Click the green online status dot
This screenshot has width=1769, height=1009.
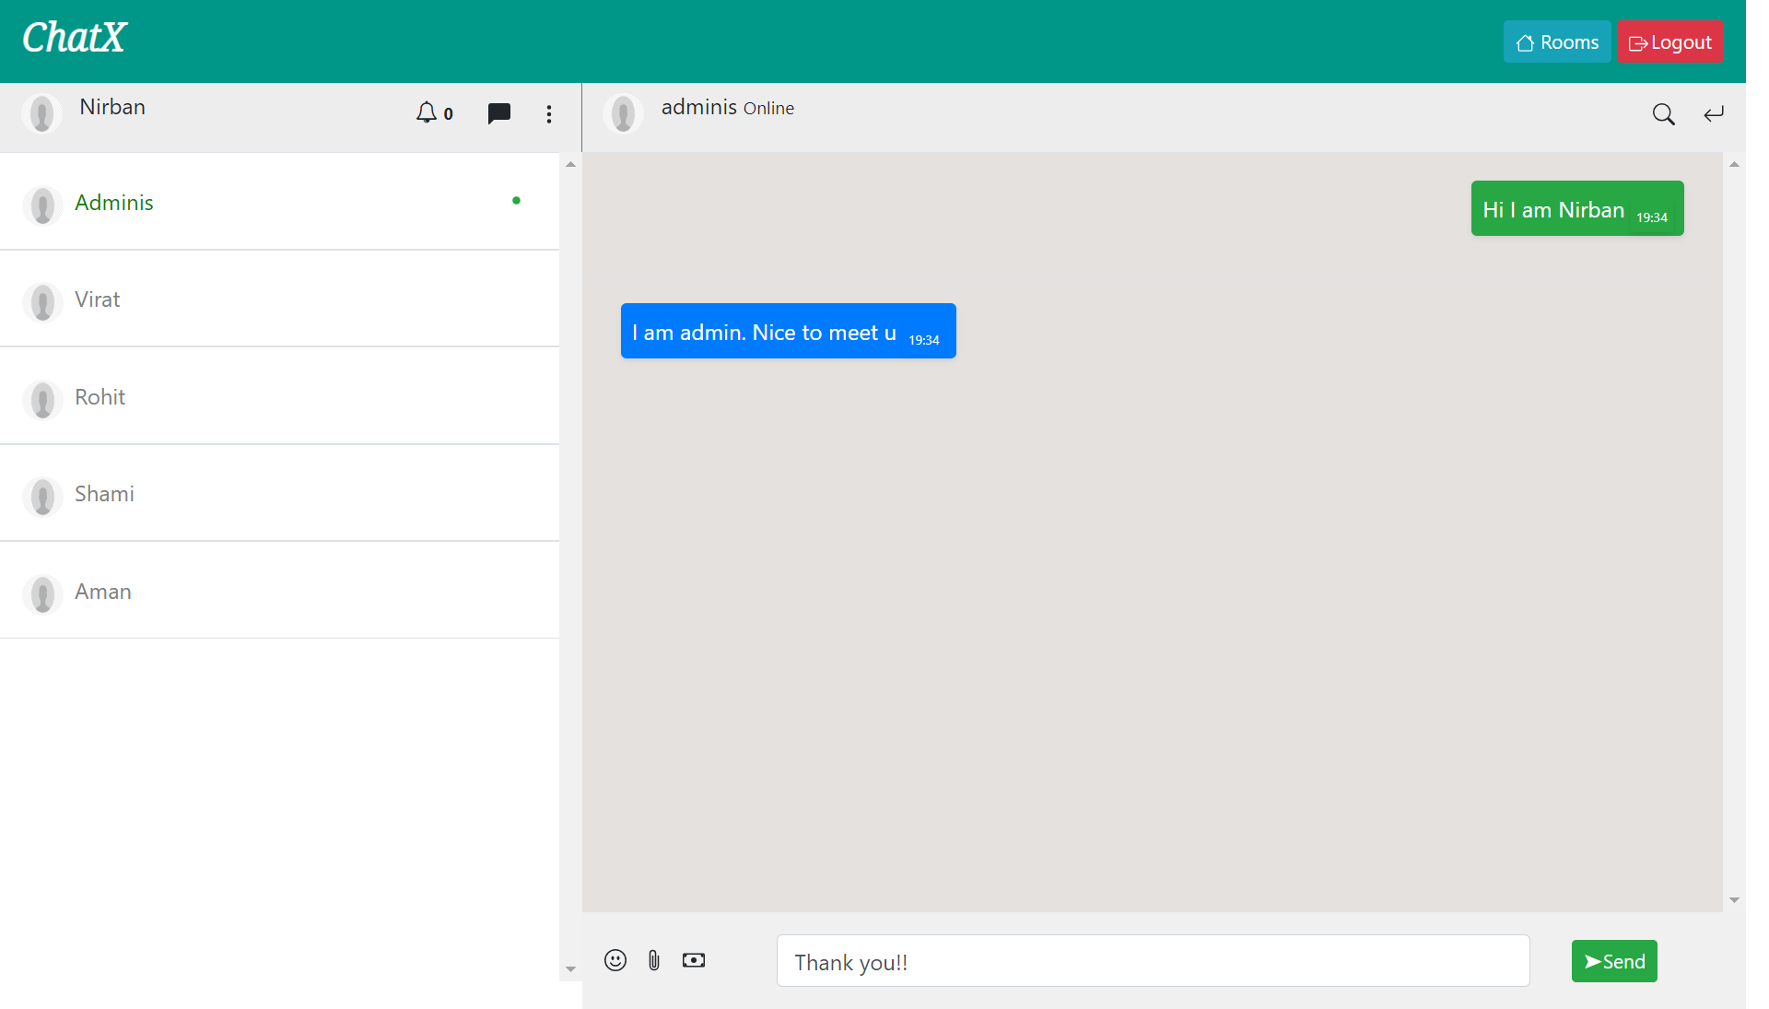pos(516,200)
